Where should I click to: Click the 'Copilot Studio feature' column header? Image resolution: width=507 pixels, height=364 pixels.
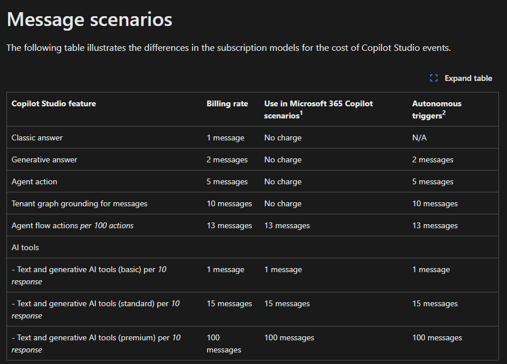coord(54,104)
